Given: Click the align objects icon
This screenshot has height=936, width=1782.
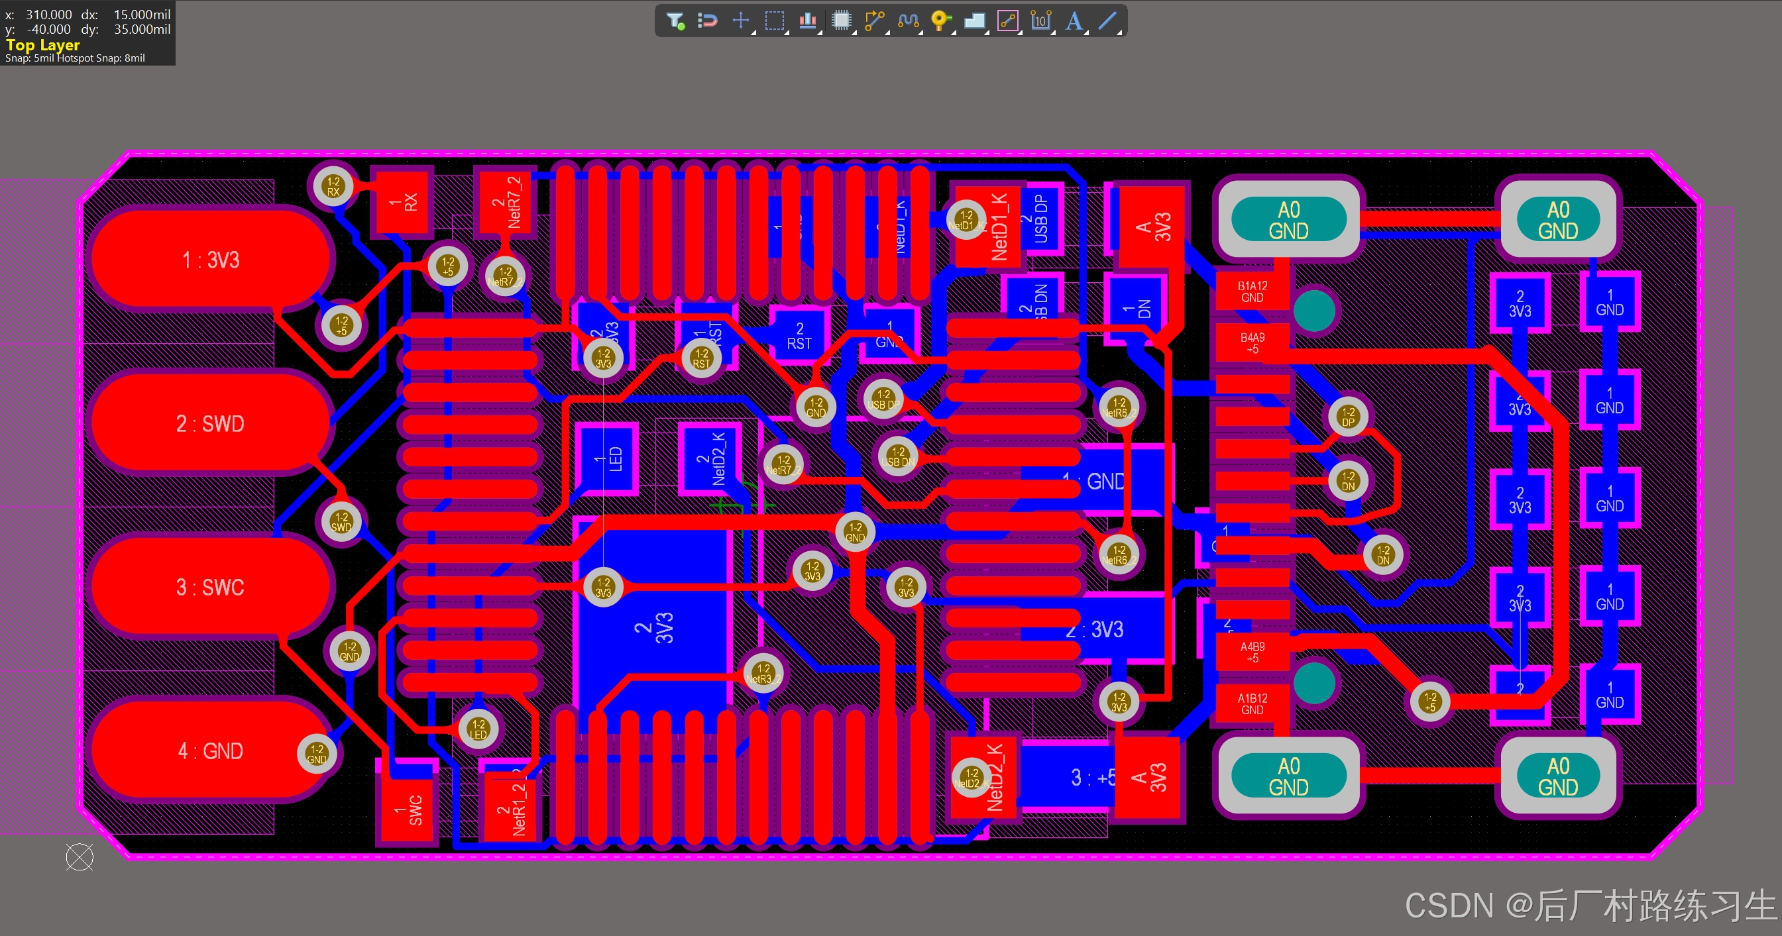Looking at the screenshot, I should pyautogui.click(x=807, y=21).
